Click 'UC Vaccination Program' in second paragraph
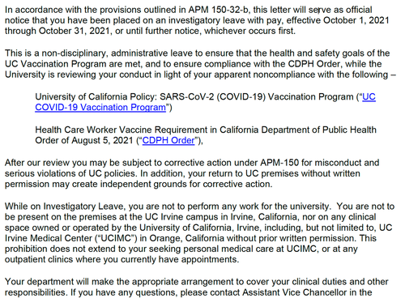 point(56,64)
